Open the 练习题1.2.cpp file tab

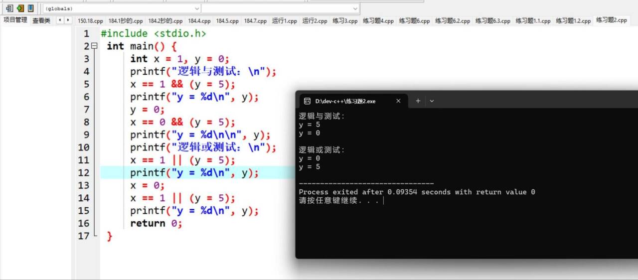tap(573, 21)
